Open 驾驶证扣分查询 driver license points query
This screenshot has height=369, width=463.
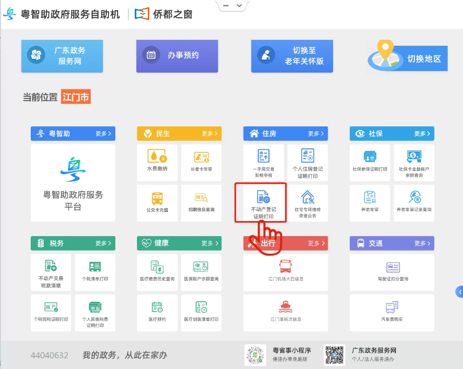(391, 272)
